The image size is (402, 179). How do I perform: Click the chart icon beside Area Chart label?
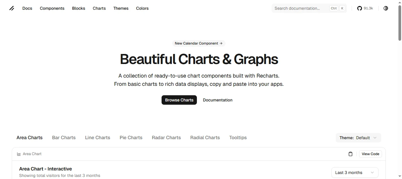[x=18, y=154]
